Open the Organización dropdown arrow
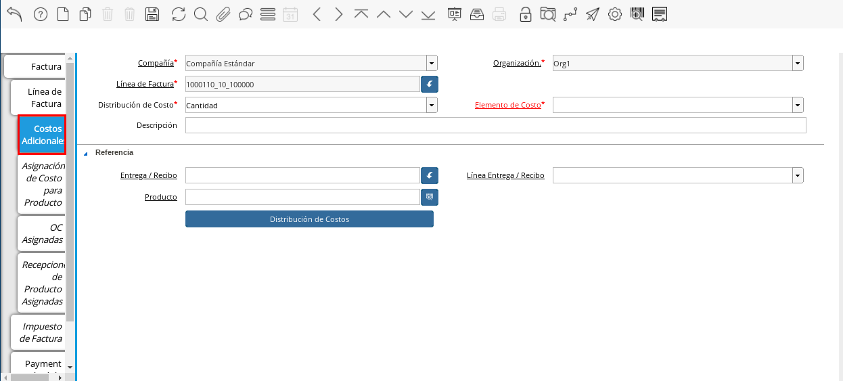 point(798,64)
